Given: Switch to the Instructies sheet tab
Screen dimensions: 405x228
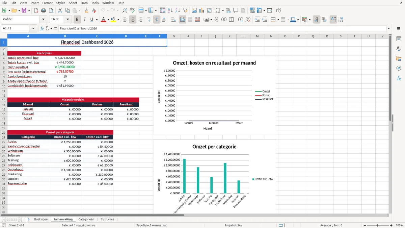Looking at the screenshot, I should [x=107, y=219].
